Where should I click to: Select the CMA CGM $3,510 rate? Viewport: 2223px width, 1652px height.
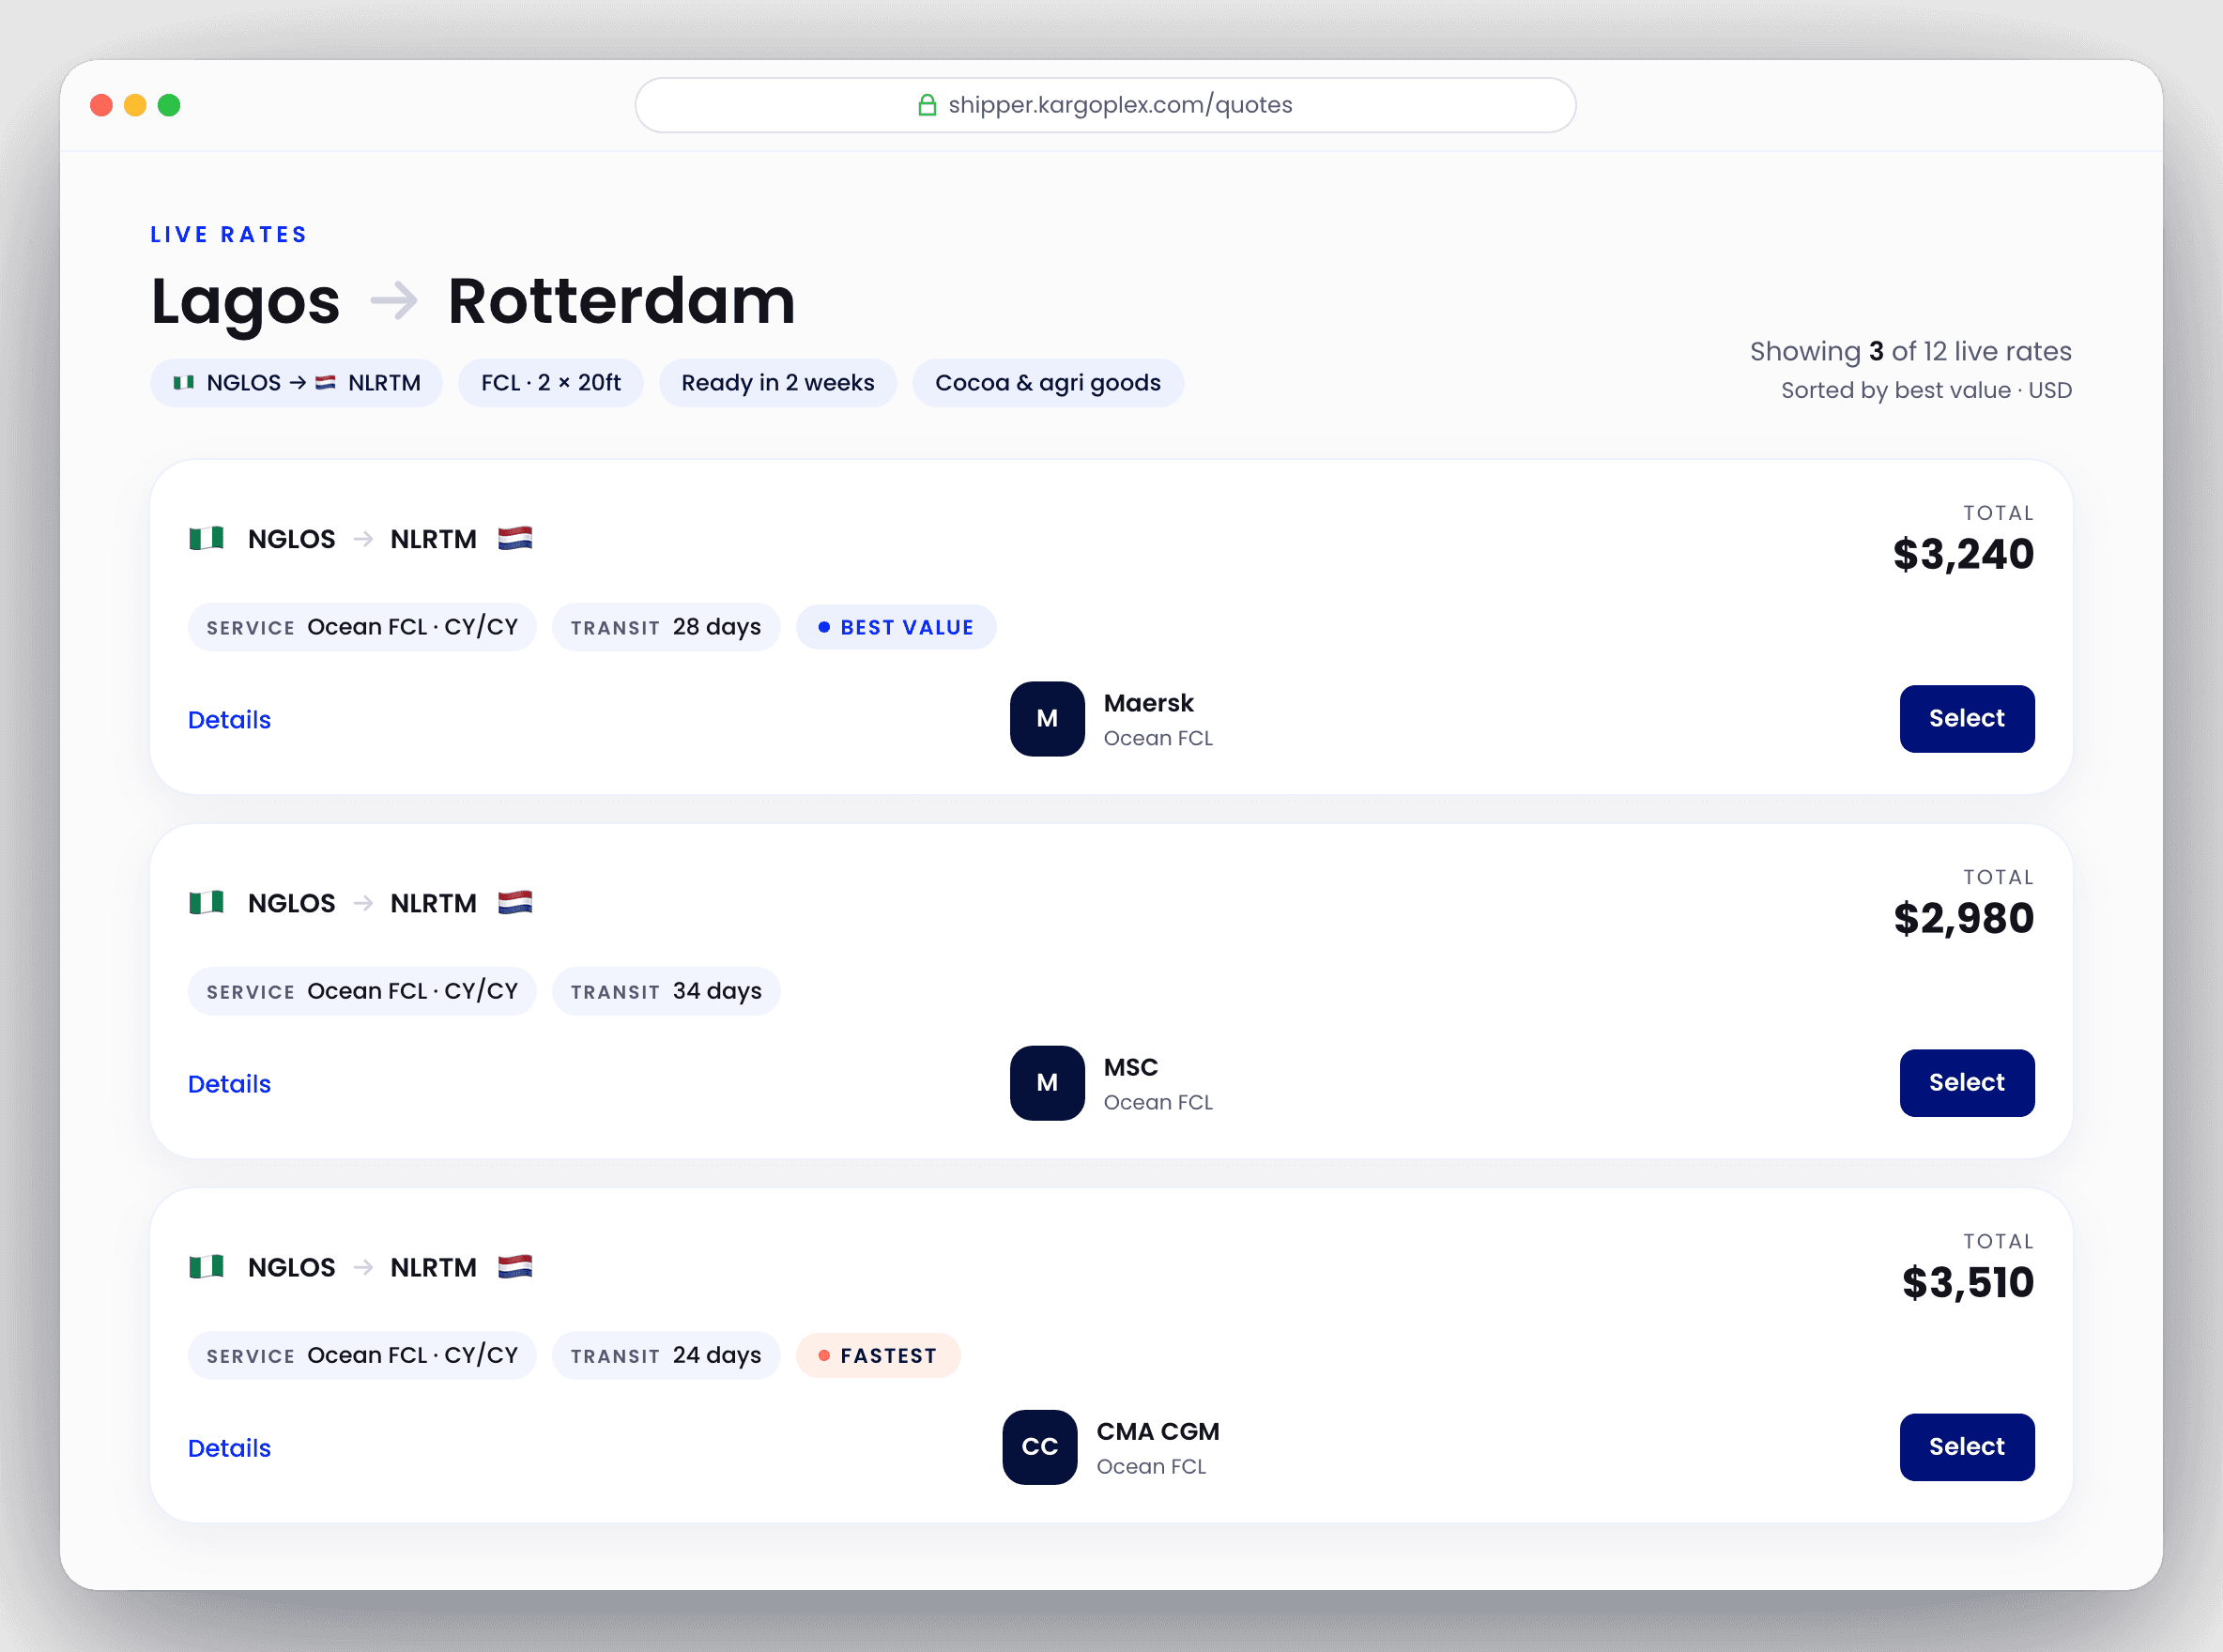point(1967,1447)
